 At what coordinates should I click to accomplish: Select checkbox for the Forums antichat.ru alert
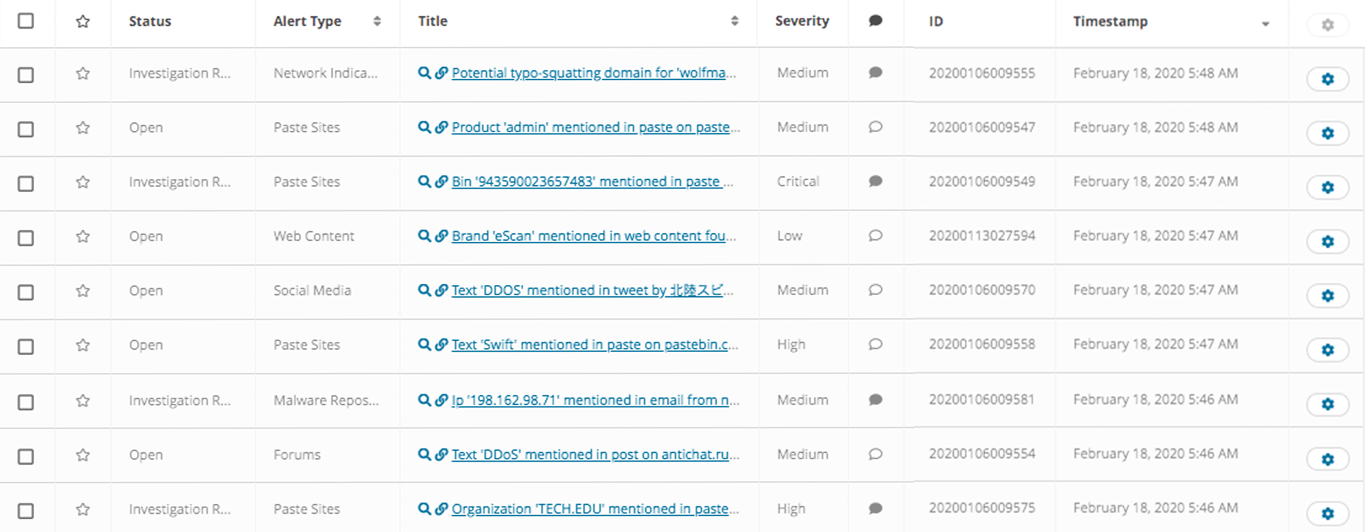tap(26, 457)
